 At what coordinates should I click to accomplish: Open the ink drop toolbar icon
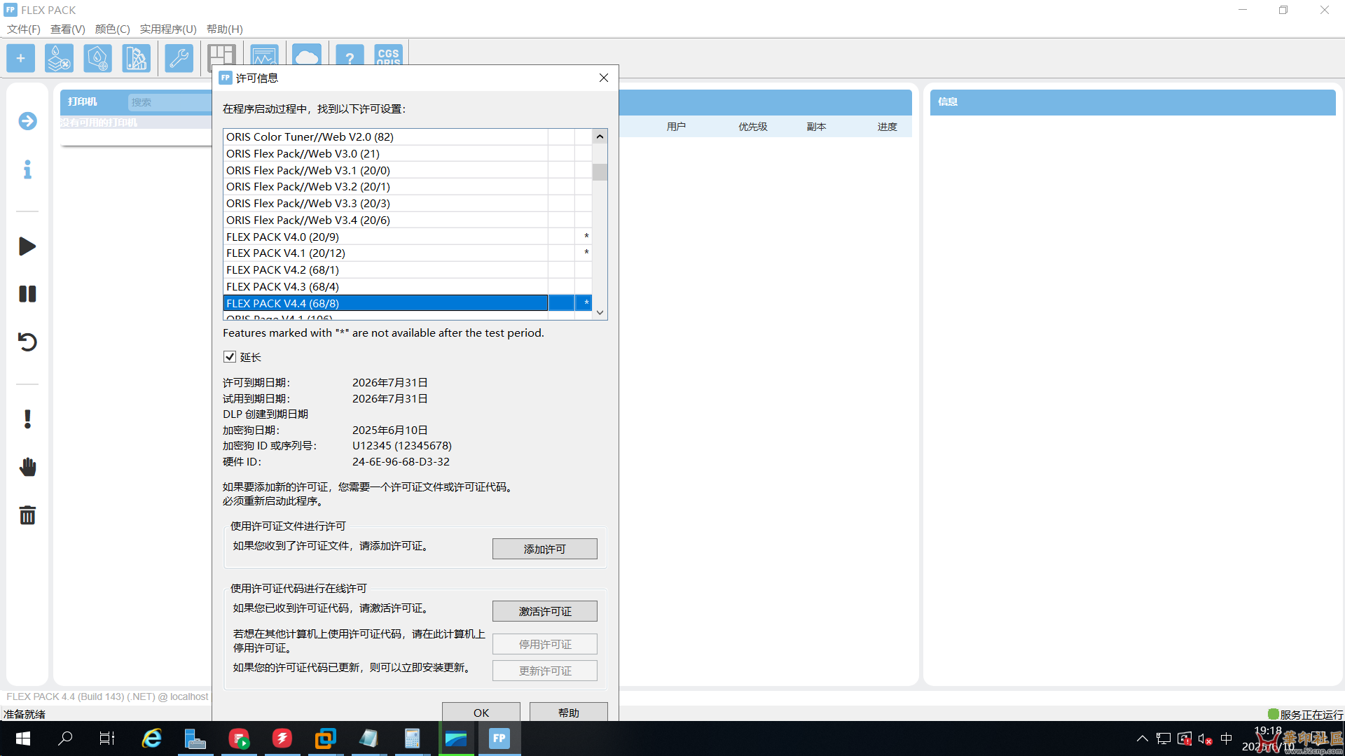click(x=97, y=58)
